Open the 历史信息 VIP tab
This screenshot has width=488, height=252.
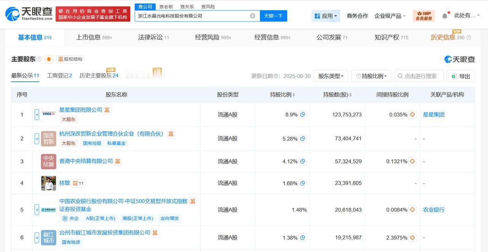(x=448, y=37)
